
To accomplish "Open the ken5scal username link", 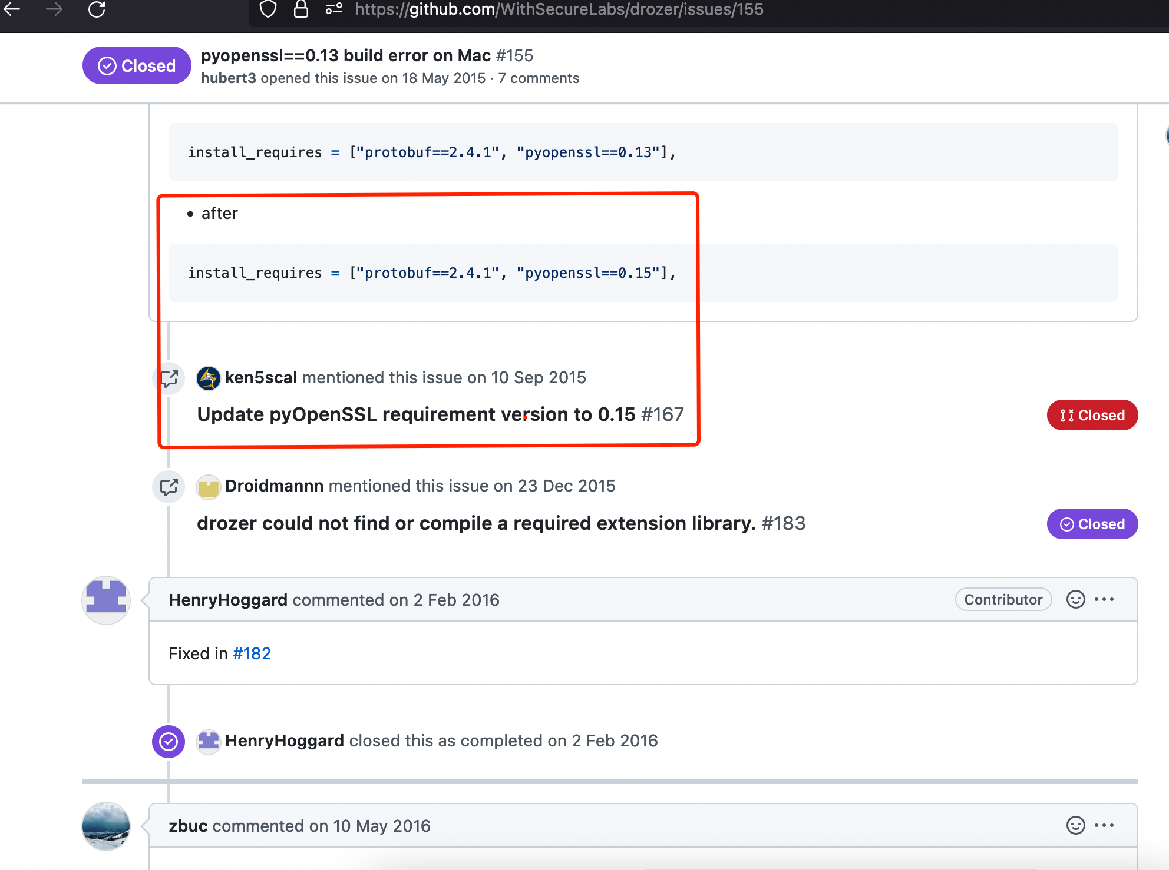I will coord(261,377).
